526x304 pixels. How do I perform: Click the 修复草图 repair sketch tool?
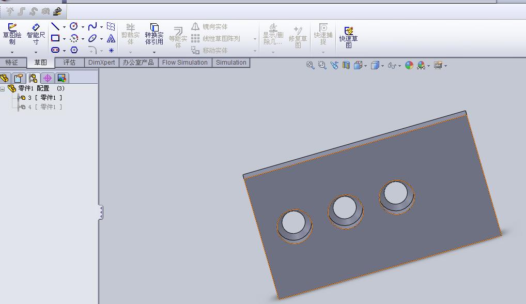pyautogui.click(x=298, y=37)
